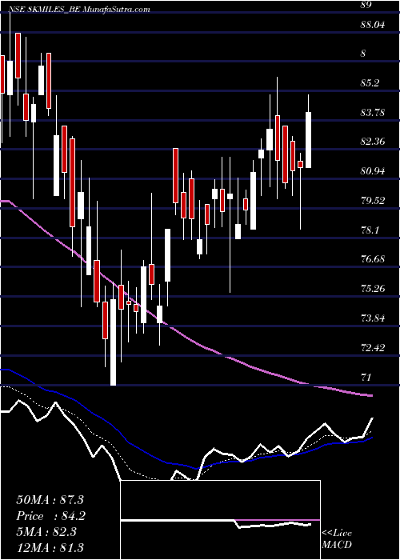The width and height of the screenshot is (400, 560).
Task: Select the 73.84 price label
Action: point(373,317)
